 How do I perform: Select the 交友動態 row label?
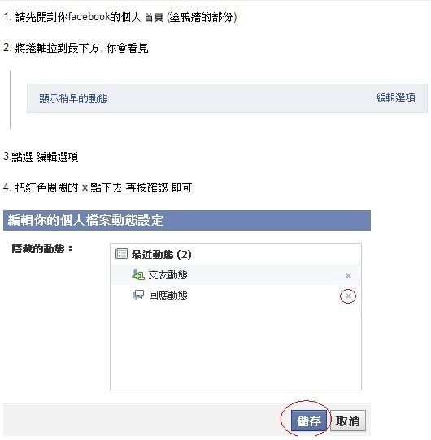(168, 274)
